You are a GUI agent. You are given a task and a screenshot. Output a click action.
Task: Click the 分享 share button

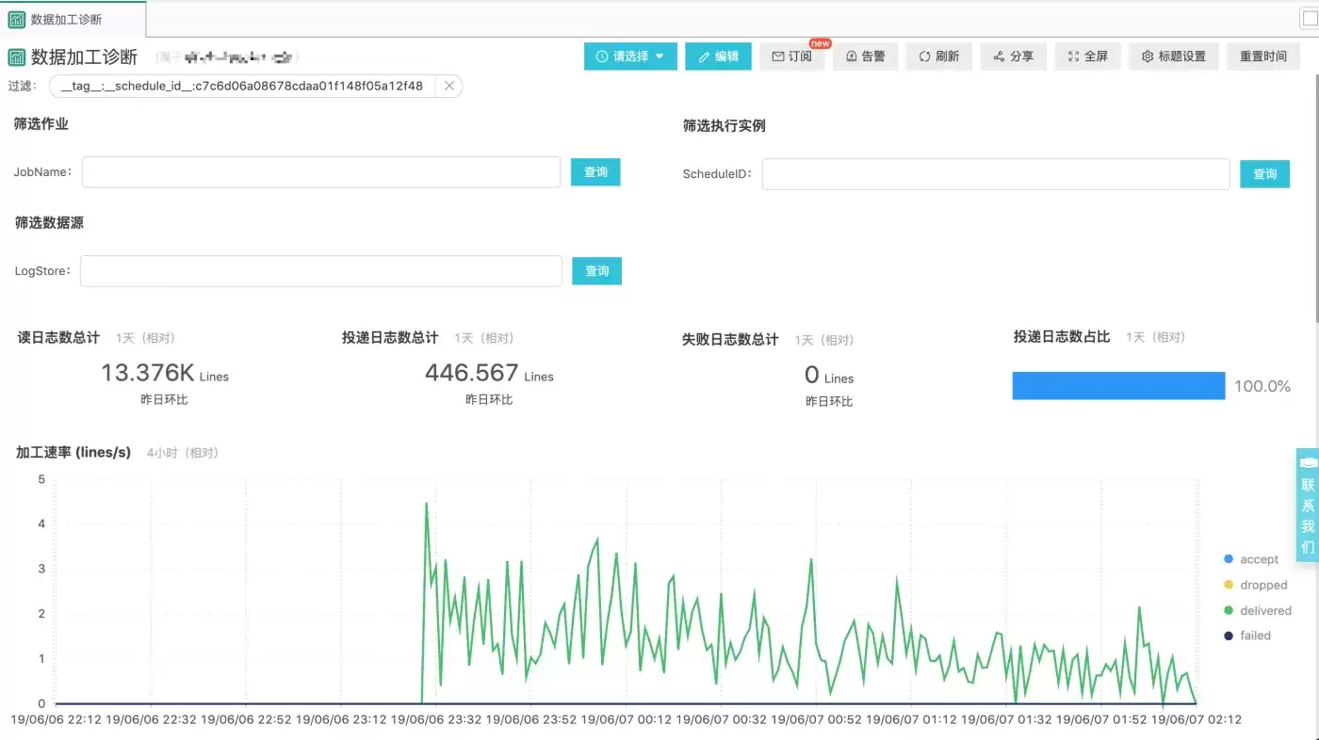[x=1014, y=56]
